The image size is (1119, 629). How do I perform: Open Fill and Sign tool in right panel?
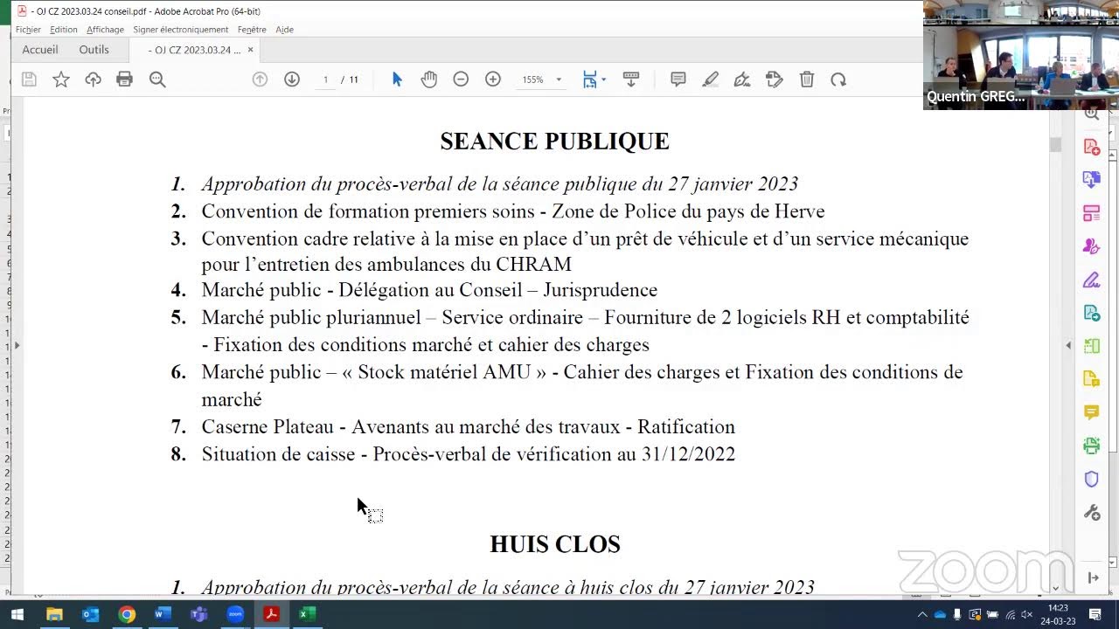click(1091, 280)
